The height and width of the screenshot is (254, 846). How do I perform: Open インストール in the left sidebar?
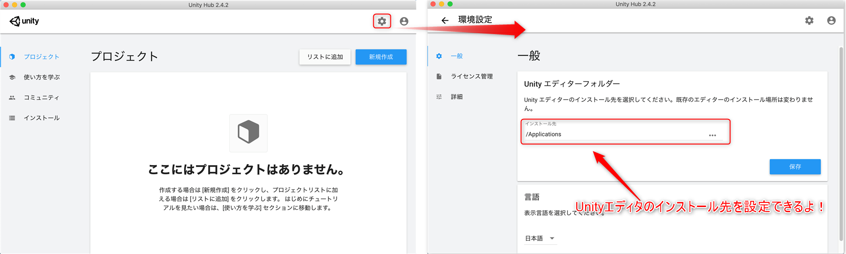pyautogui.click(x=42, y=118)
